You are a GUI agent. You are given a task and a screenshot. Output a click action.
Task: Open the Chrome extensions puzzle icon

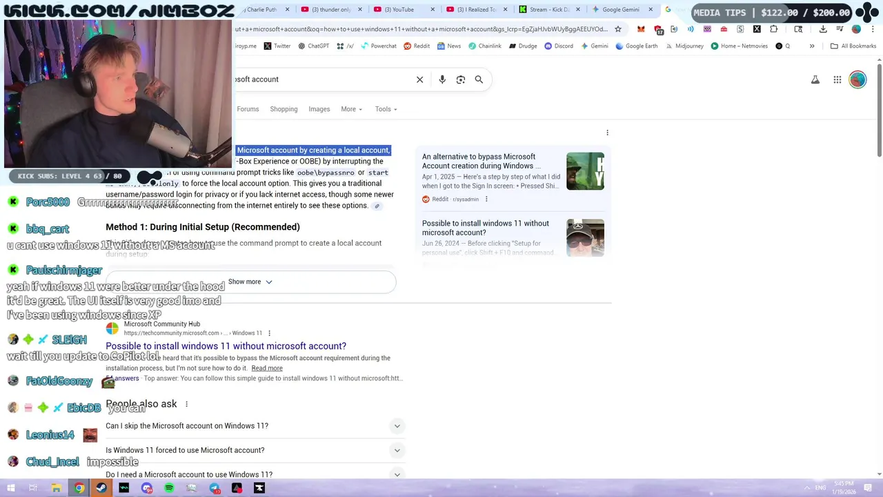pos(773,29)
